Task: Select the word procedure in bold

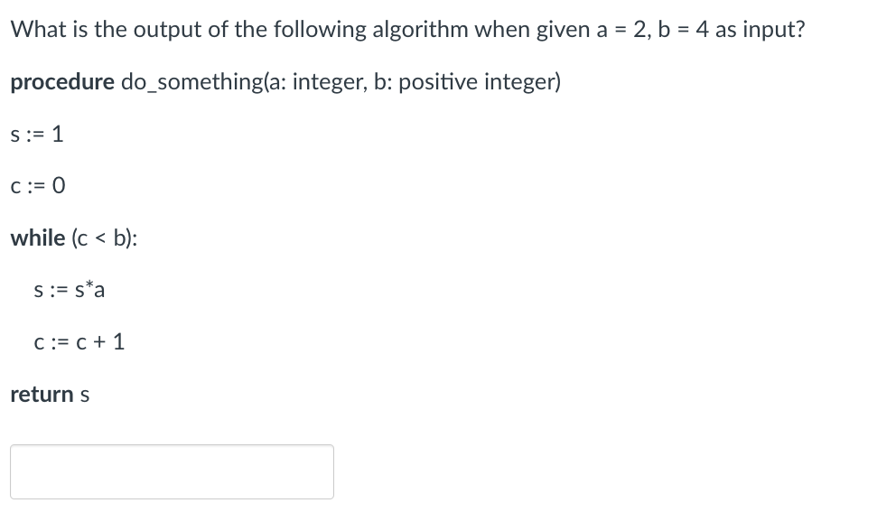Action: click(x=61, y=81)
